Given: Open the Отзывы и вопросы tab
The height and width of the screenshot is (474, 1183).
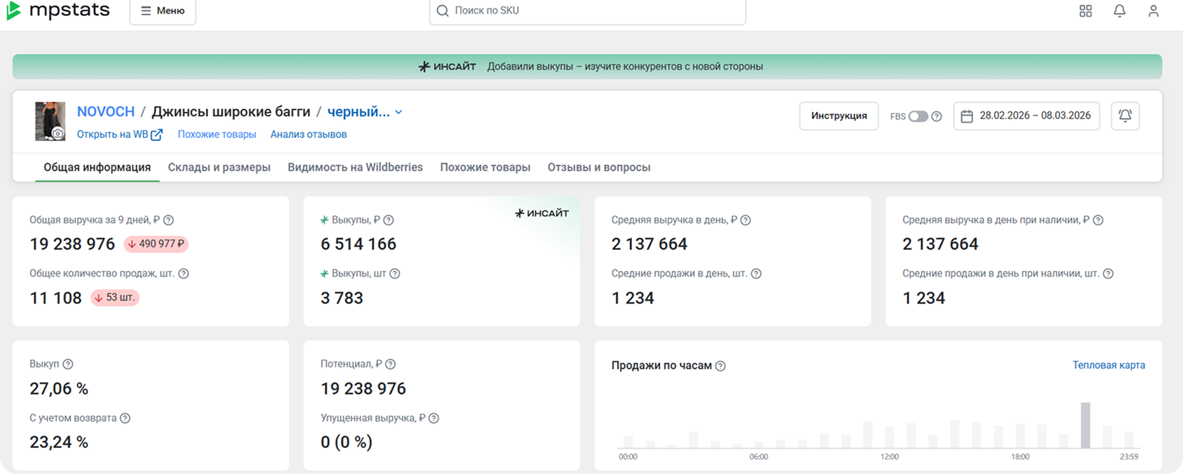Looking at the screenshot, I should point(599,167).
